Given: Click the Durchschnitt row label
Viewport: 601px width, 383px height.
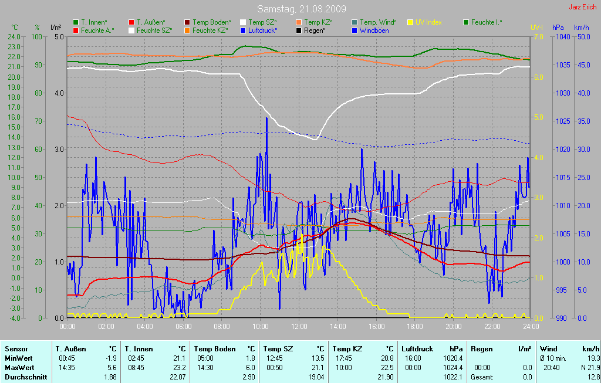Looking at the screenshot, I should [x=26, y=377].
